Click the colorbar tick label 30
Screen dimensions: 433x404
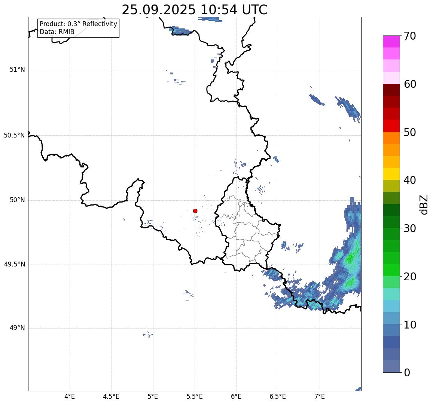click(x=410, y=228)
